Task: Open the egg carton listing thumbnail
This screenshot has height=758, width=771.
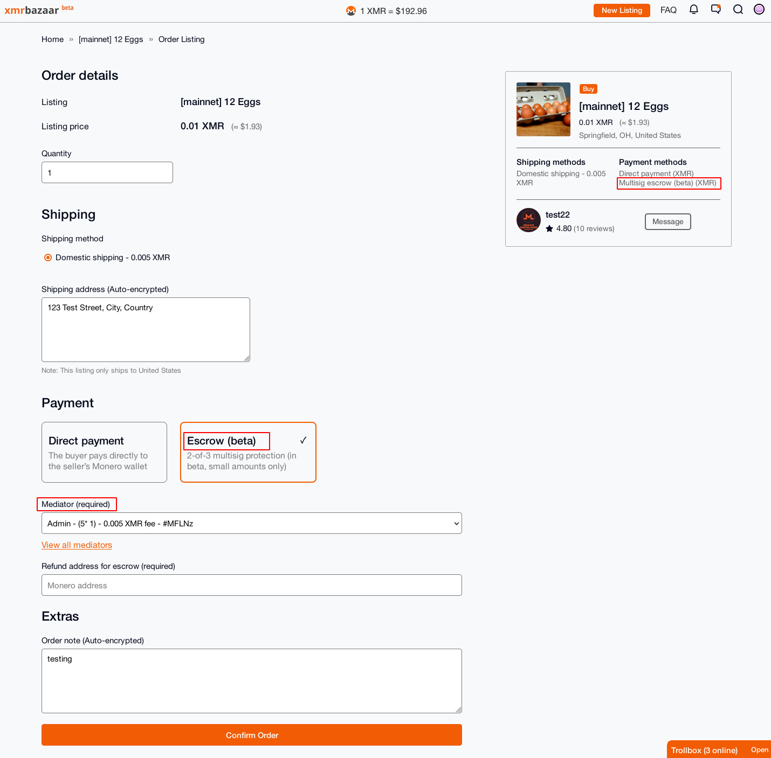Action: (x=543, y=109)
